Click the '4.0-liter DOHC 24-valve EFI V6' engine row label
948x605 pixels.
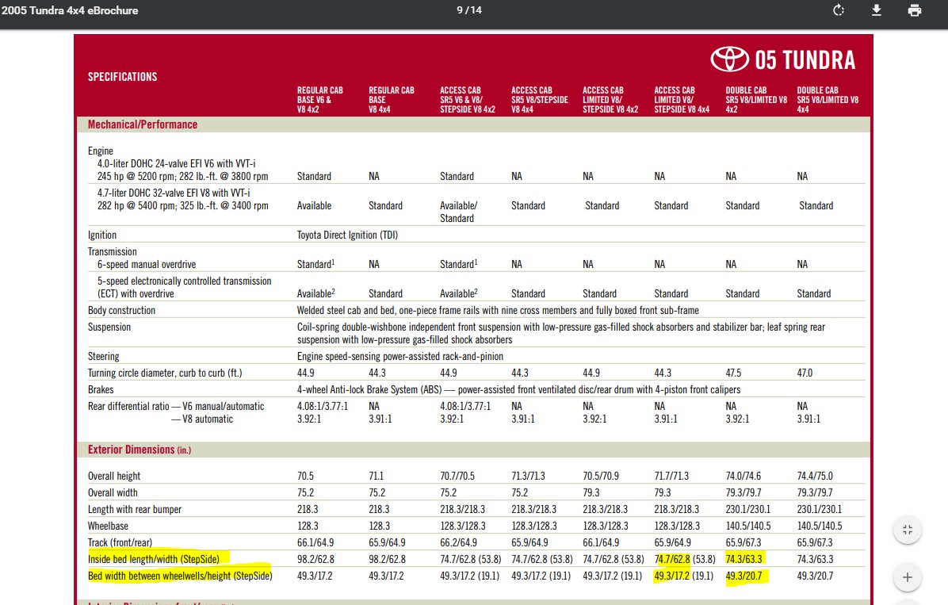point(182,170)
